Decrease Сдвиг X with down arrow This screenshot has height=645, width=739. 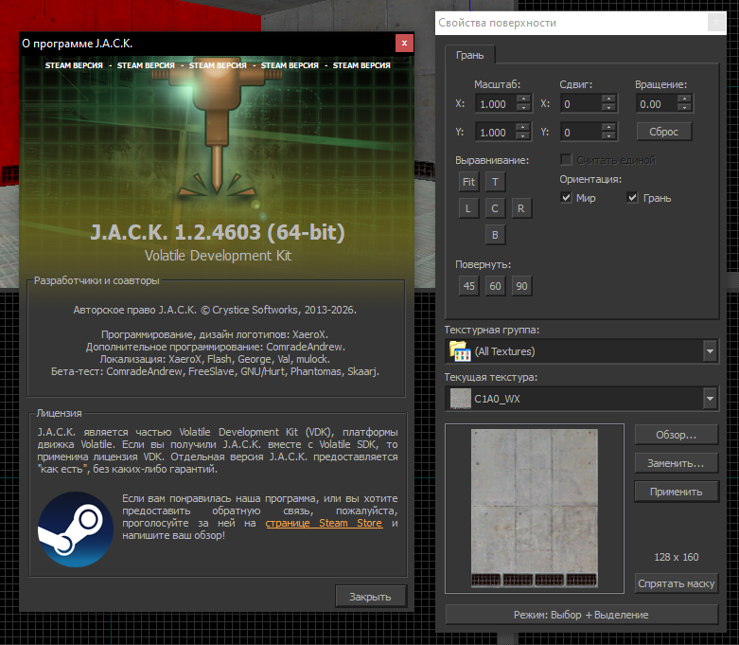coord(609,108)
